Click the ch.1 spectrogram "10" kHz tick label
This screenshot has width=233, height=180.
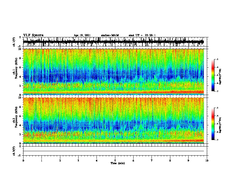[x=20, y=49]
